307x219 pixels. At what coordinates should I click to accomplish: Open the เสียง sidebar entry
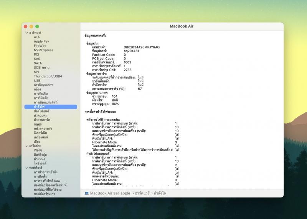tap(37, 142)
